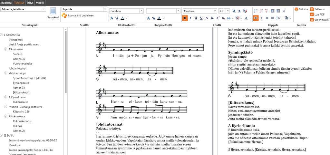Align paragraph text to the right
The width and height of the screenshot is (330, 155).
pyautogui.click(x=267, y=18)
